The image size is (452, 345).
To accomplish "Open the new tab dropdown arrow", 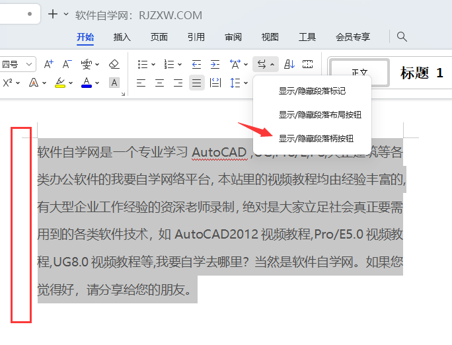I will [x=66, y=14].
